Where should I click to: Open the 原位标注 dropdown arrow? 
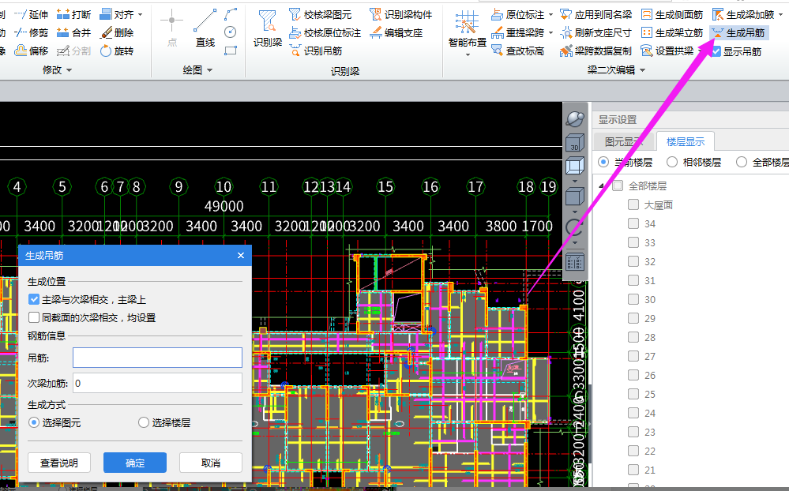550,14
